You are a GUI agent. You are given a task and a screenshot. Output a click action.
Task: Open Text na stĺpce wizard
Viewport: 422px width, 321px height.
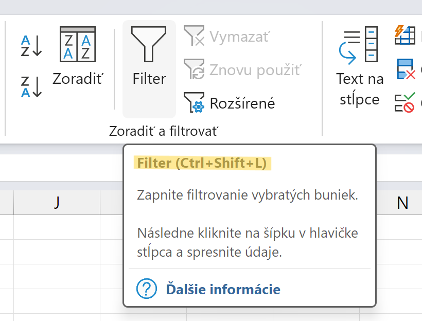pyautogui.click(x=360, y=66)
